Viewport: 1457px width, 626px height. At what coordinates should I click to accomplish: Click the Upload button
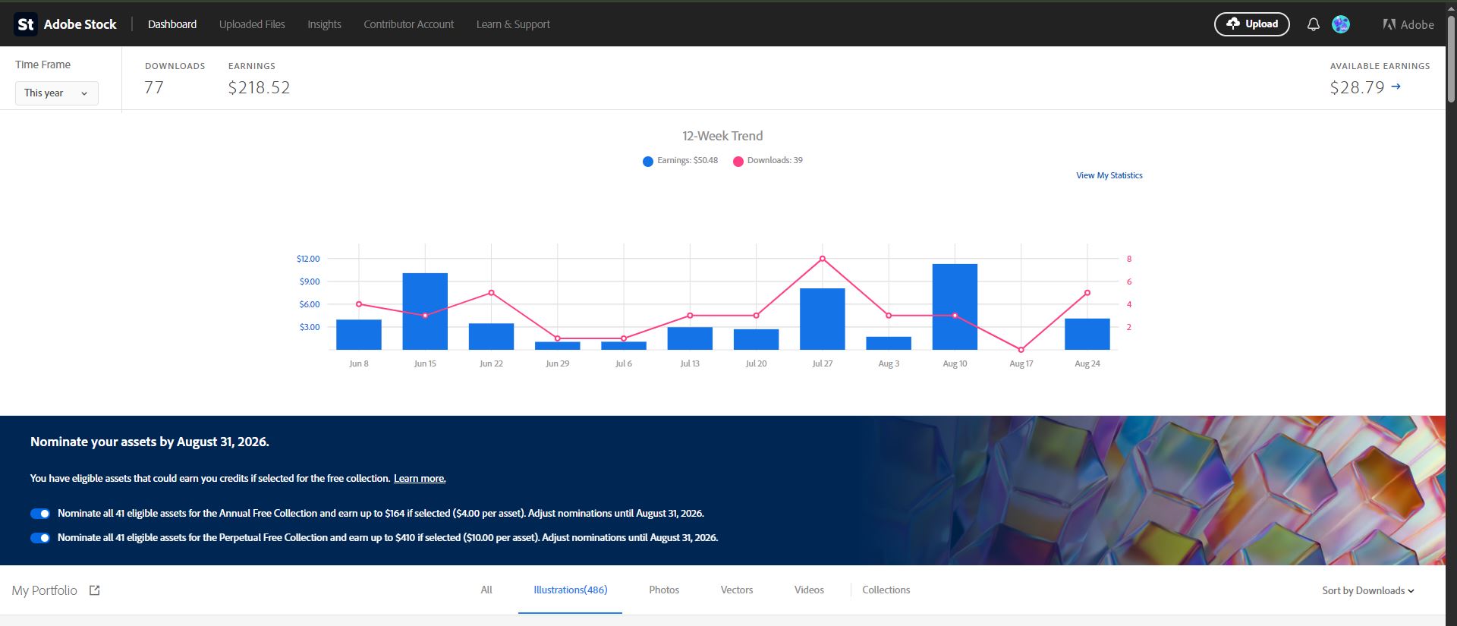click(x=1251, y=24)
